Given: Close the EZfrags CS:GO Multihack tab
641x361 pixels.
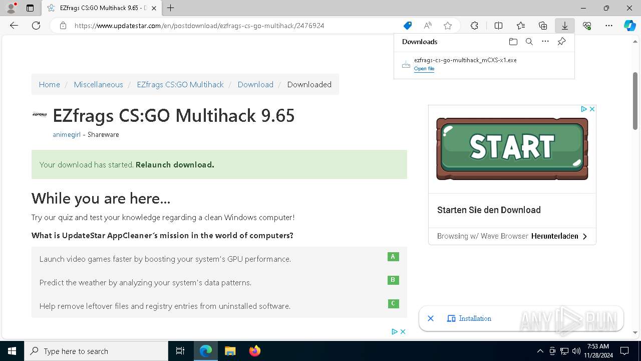Looking at the screenshot, I should (x=154, y=8).
